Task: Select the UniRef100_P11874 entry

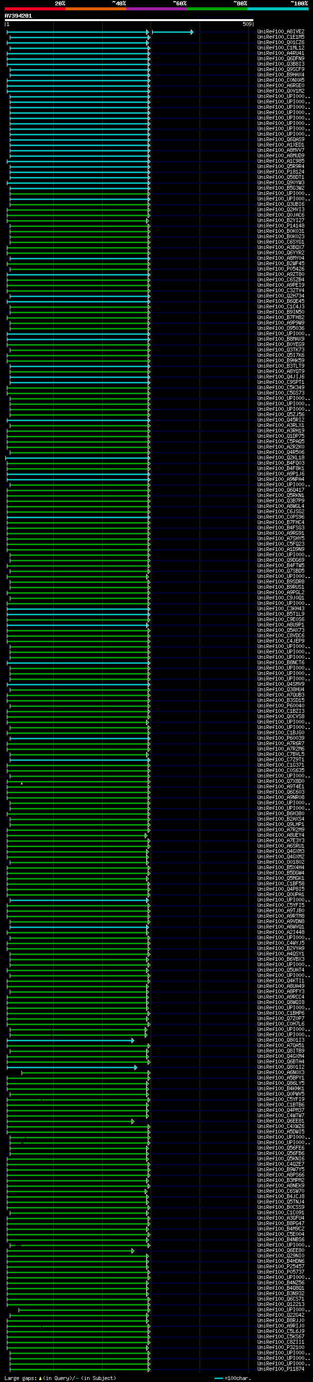Action: [x=281, y=1369]
